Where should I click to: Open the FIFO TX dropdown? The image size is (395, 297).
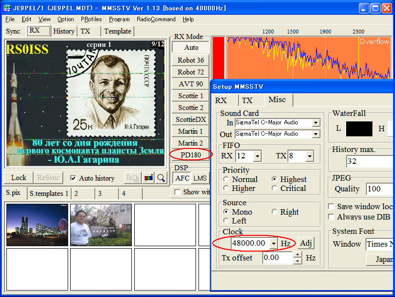point(310,156)
